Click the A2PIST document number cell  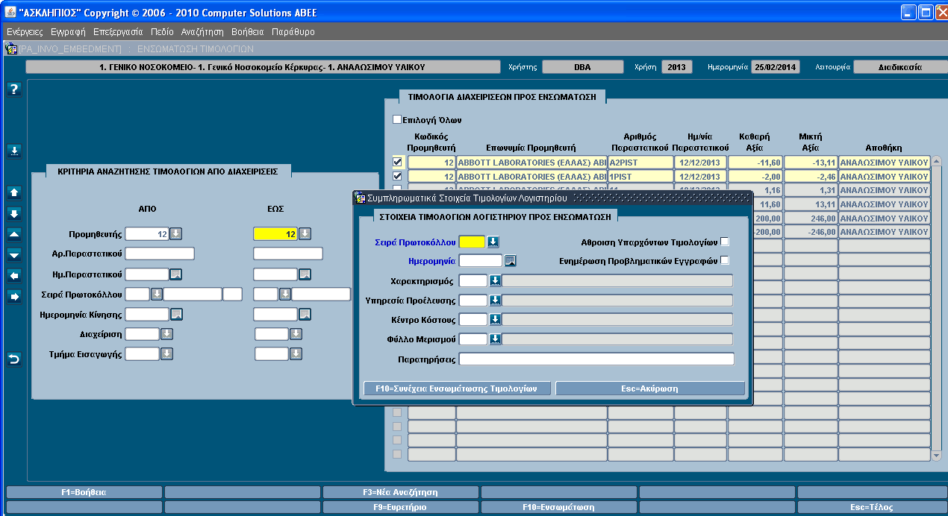640,162
